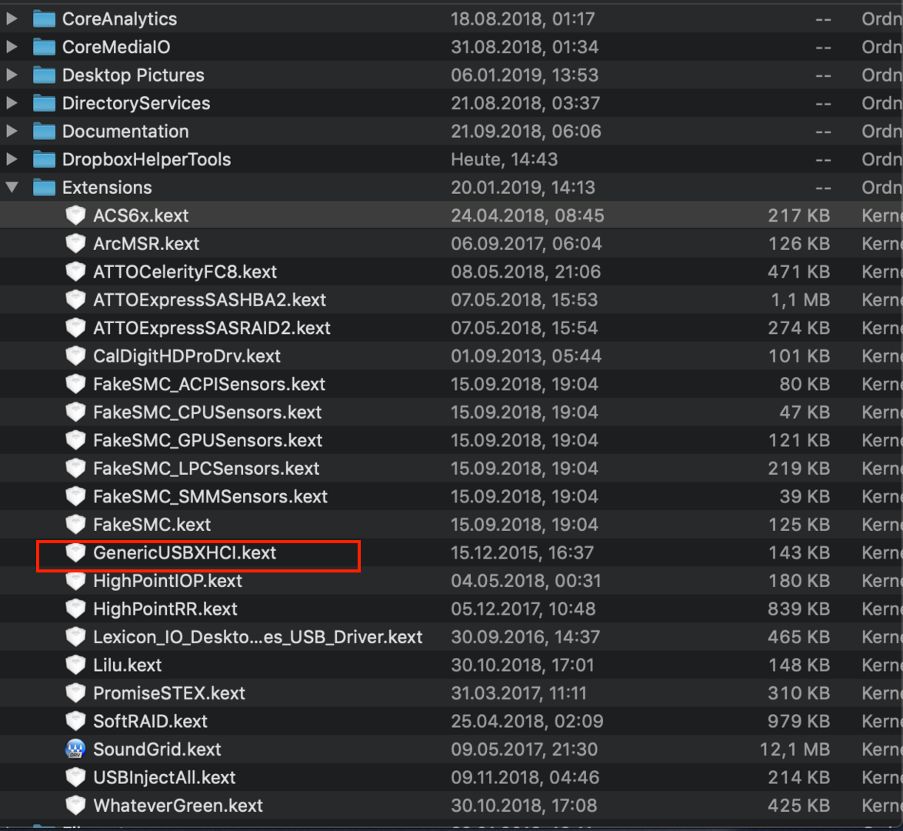Click the ATTOExpressSASRAID2.kext kext icon
This screenshot has height=831, width=903.
(x=75, y=328)
